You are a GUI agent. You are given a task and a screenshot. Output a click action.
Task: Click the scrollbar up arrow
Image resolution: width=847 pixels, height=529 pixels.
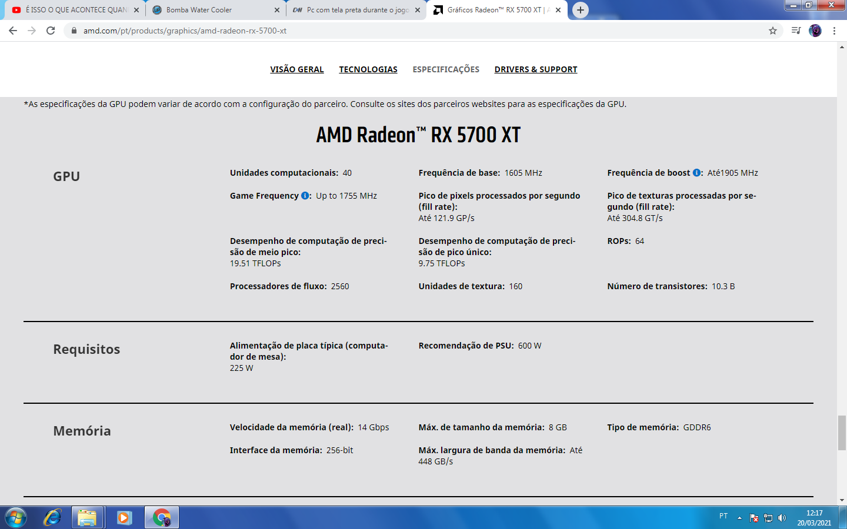[842, 46]
